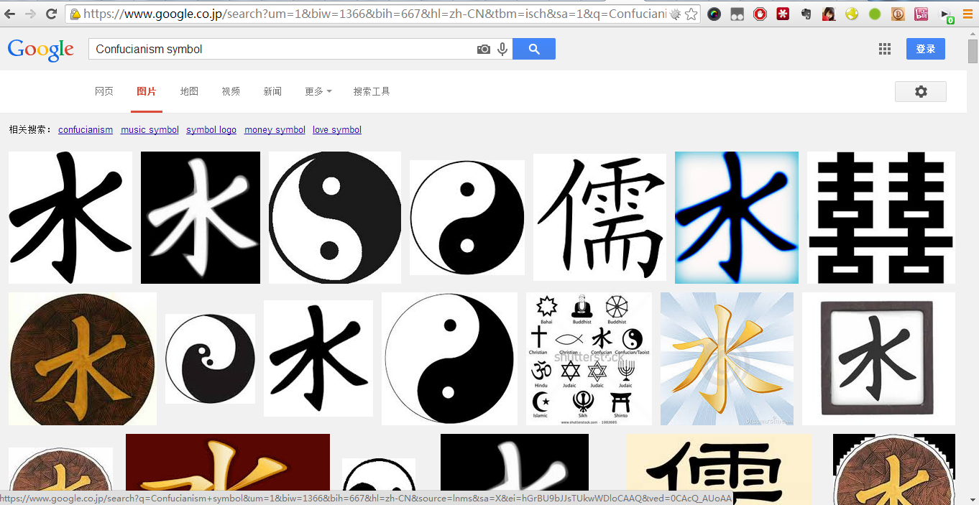Screen dimensions: 979x505
Task: Select the 图片 tab
Action: [147, 91]
